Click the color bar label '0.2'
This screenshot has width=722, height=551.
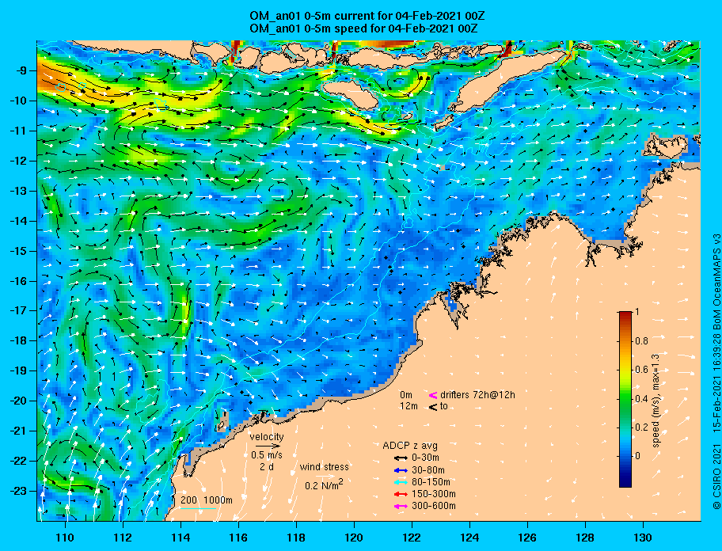point(642,427)
